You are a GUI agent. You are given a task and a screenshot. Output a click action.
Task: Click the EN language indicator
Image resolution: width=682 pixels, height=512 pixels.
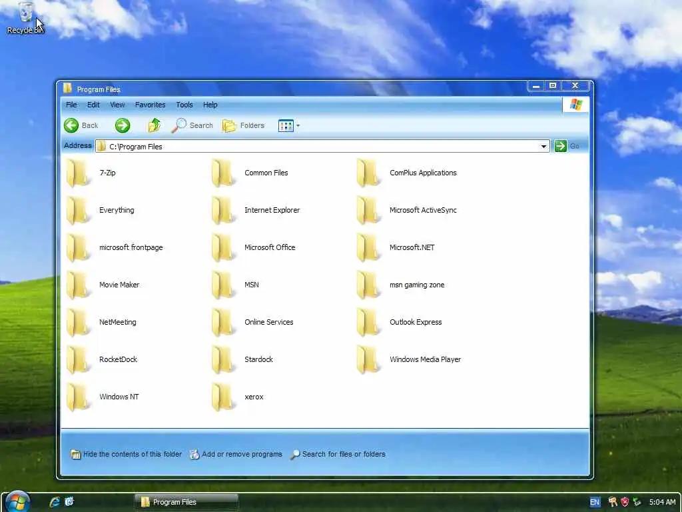pyautogui.click(x=595, y=502)
